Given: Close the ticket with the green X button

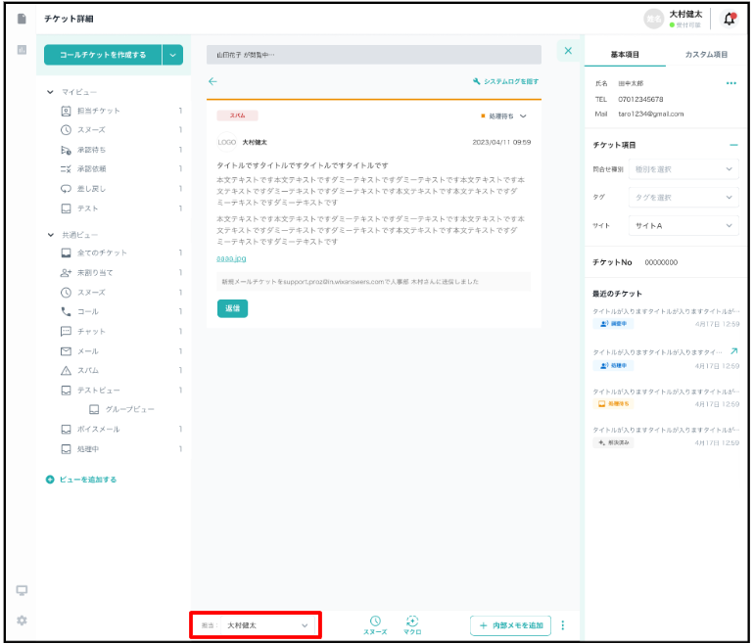Looking at the screenshot, I should pos(568,51).
